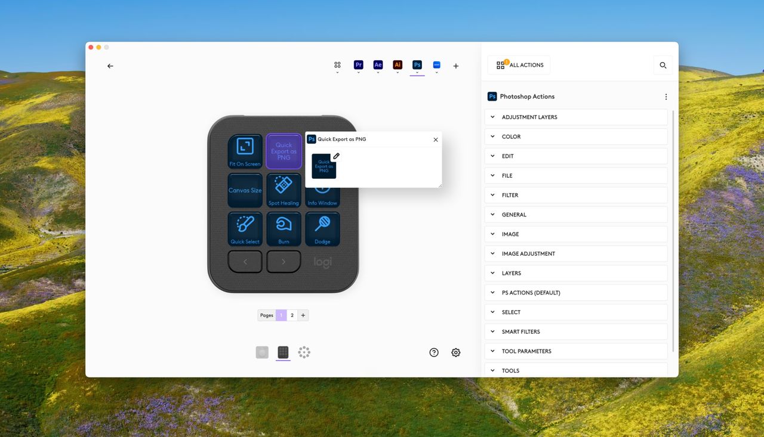Viewport: 764px width, 437px height.
Task: Open the Illustrator profile icon
Action: pos(398,65)
